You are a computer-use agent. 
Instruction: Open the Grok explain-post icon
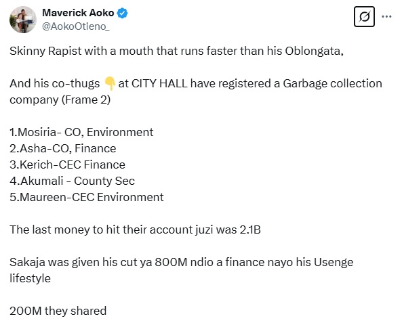coord(364,17)
